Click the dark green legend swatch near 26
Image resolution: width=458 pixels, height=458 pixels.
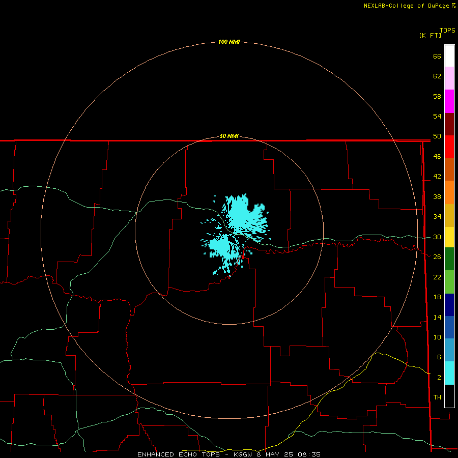449,259
